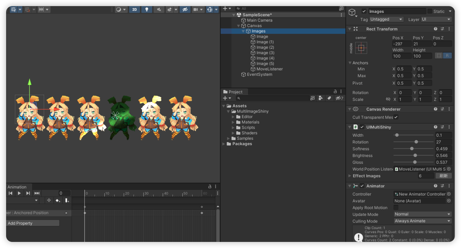Toggle constrained scale link icon
The image size is (461, 248).
click(x=388, y=99)
